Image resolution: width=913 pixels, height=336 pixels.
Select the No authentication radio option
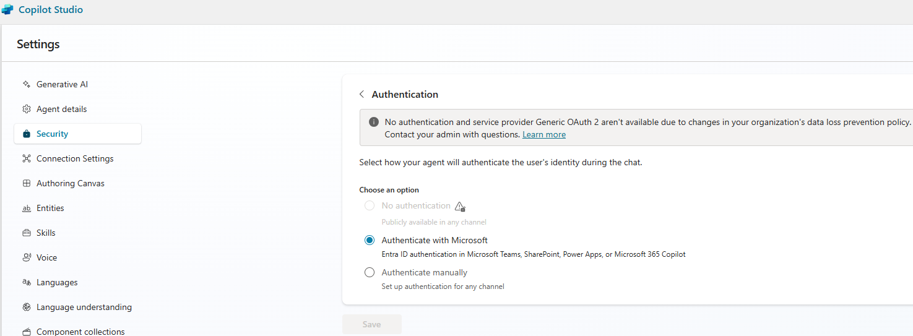370,205
